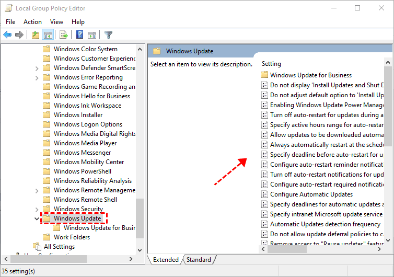Open the View menu

[x=56, y=22]
